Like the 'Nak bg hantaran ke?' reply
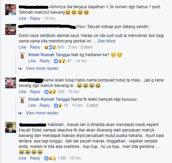The image size is (172, 163). click(32, 61)
